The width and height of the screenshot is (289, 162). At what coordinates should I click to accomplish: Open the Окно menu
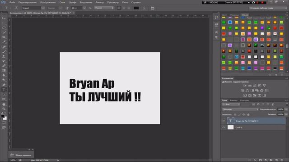pyautogui.click(x=125, y=2)
